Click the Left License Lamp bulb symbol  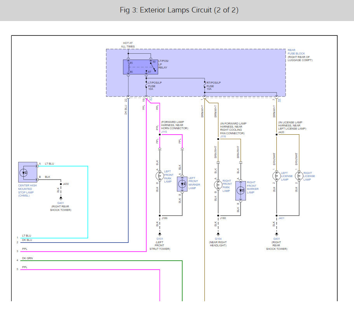[277, 176]
